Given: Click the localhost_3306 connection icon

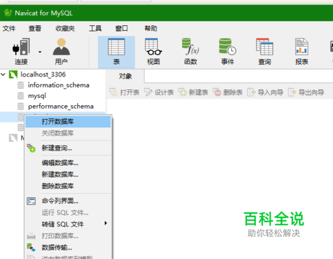Looking at the screenshot, I should click(x=13, y=75).
